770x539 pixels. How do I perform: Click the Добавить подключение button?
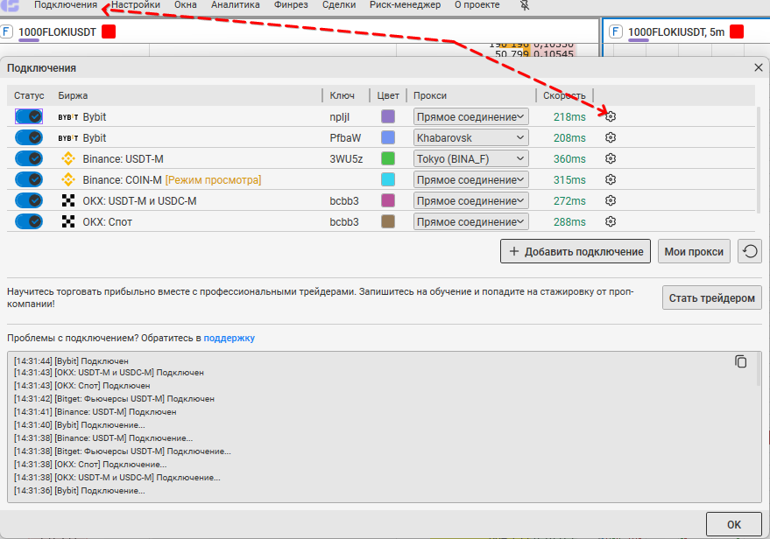coord(576,252)
